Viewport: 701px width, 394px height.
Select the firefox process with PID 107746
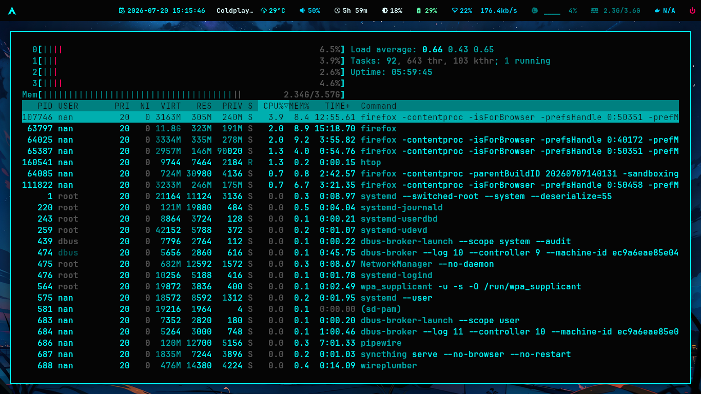(x=350, y=117)
